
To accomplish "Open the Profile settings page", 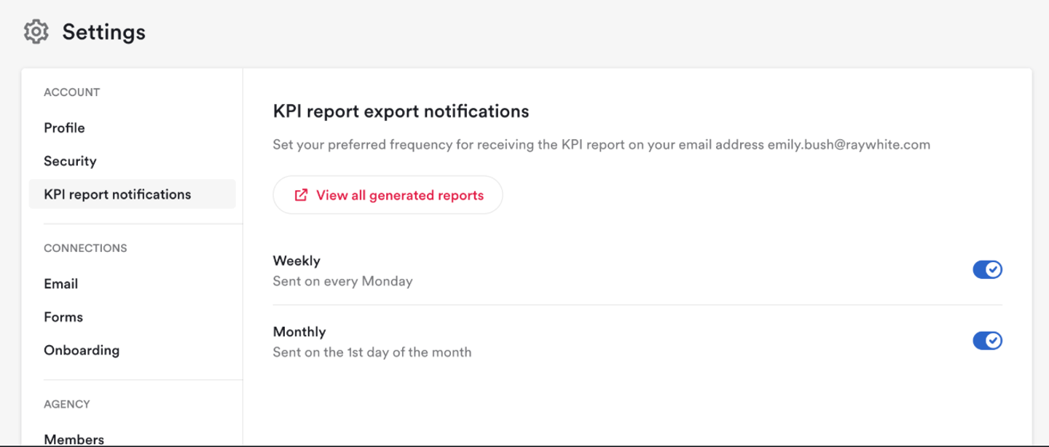I will pyautogui.click(x=64, y=128).
